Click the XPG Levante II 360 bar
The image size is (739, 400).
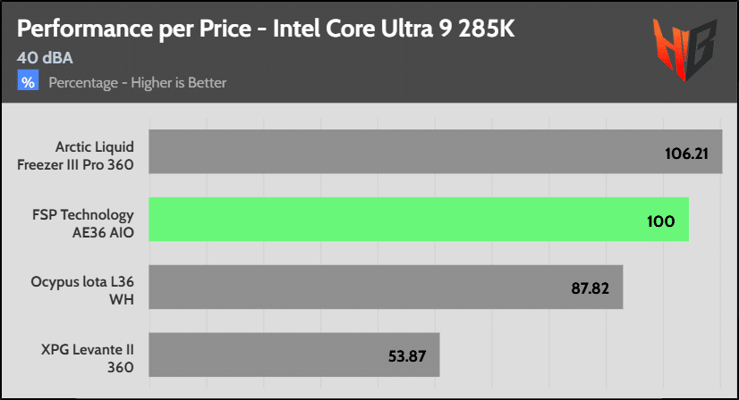coord(294,354)
